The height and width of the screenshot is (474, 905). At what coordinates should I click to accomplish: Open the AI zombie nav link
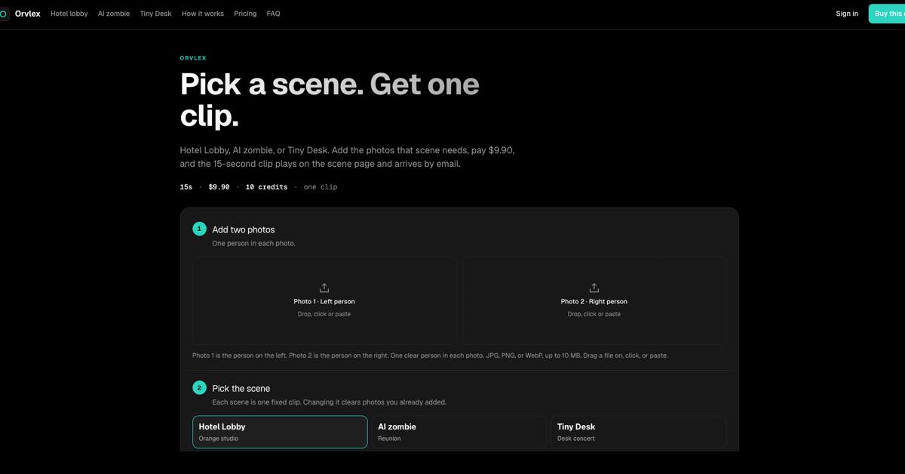[x=114, y=14]
